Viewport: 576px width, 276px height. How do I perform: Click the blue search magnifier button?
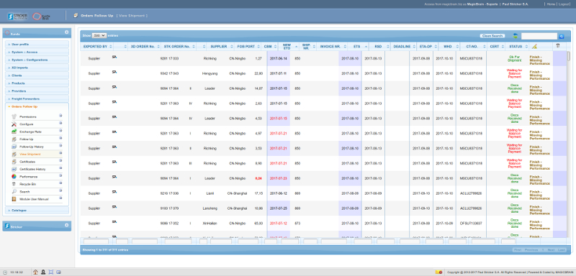[562, 36]
